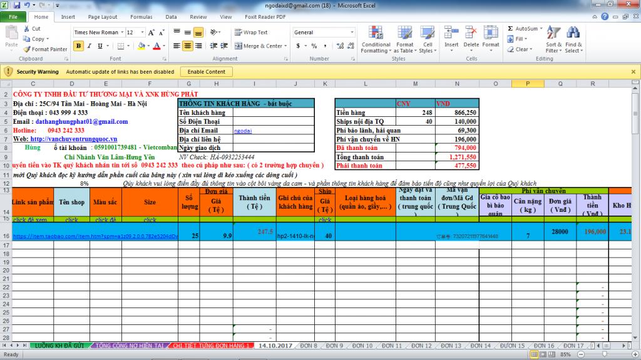Click the Delete cells icon
The height and width of the screenshot is (360, 641).
471,33
